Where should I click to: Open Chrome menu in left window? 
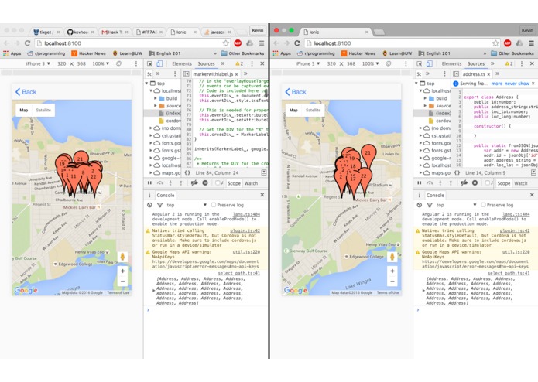coord(262,43)
